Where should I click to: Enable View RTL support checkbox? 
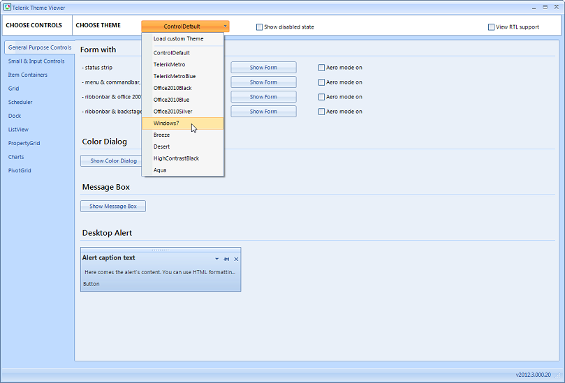point(491,27)
